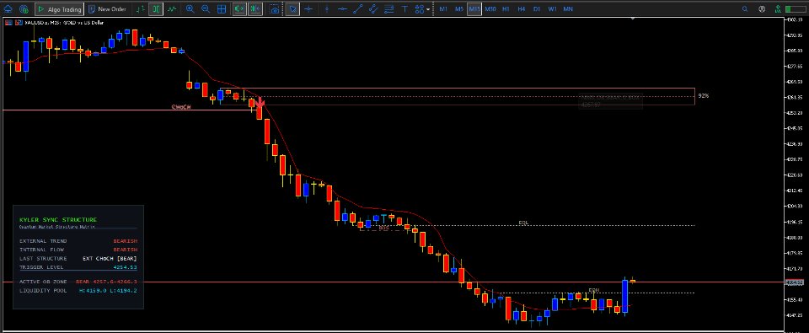This screenshot has width=809, height=333.
Task: Switch timeframe to D1
Action: click(537, 9)
